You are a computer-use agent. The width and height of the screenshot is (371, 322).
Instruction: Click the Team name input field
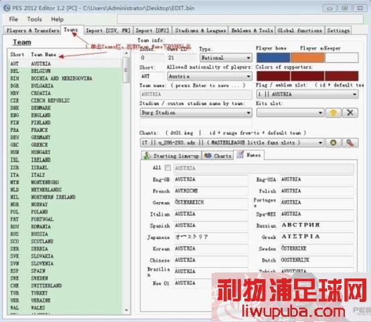196,94
